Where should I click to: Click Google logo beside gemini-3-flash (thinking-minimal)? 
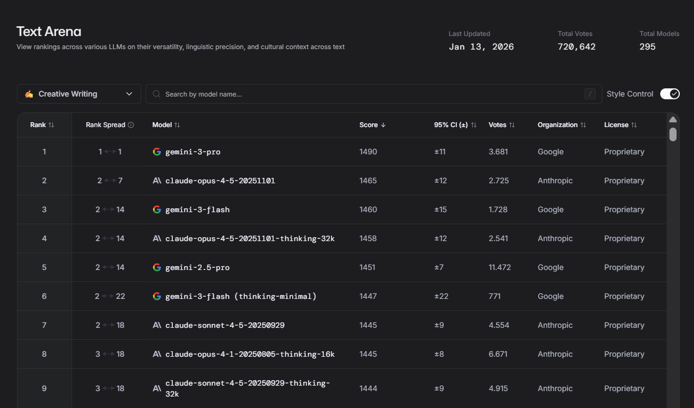157,296
